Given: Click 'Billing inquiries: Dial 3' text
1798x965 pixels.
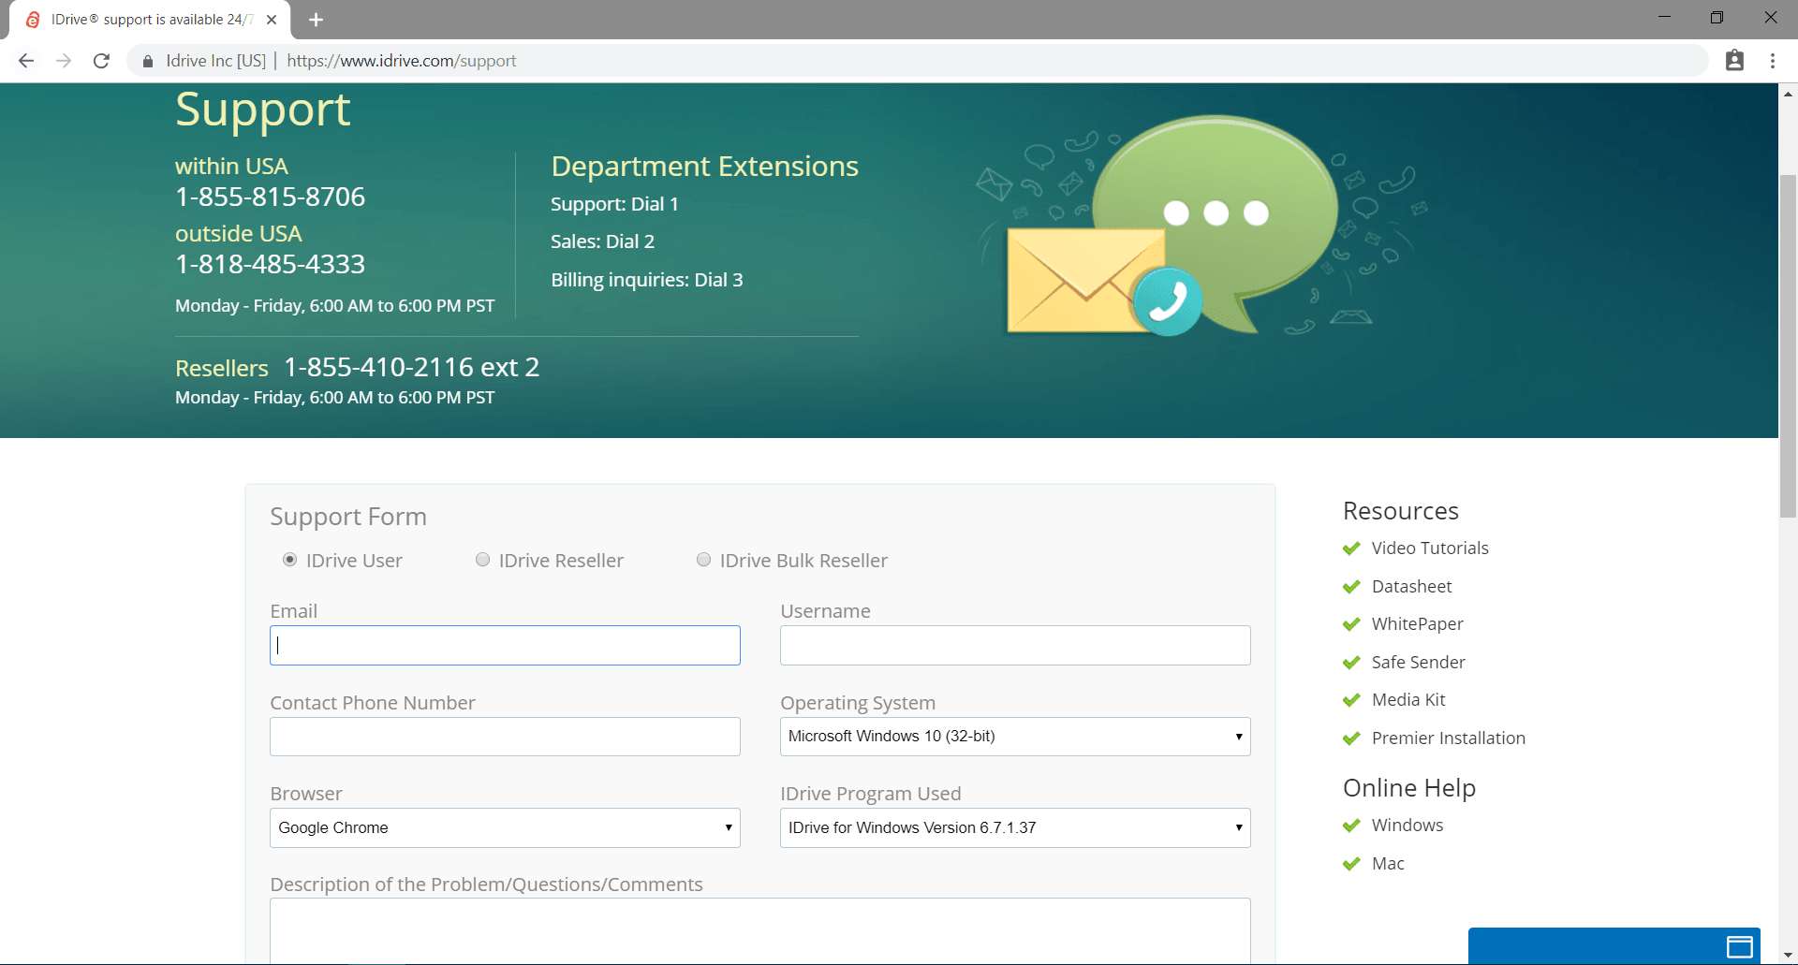Looking at the screenshot, I should (x=646, y=280).
